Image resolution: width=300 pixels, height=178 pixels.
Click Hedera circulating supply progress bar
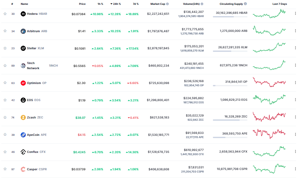230,17
